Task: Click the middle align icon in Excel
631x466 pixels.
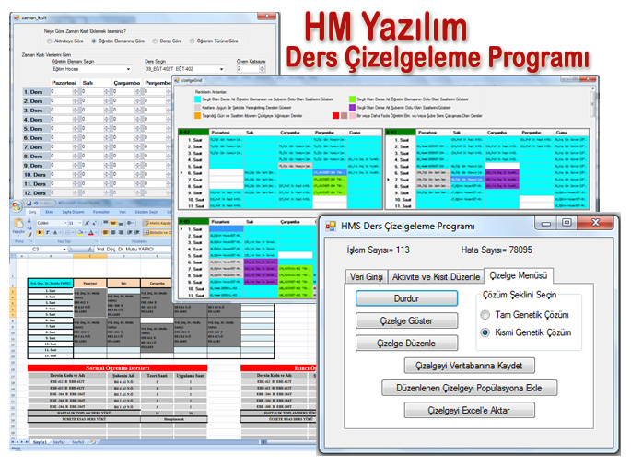Action: (x=113, y=223)
